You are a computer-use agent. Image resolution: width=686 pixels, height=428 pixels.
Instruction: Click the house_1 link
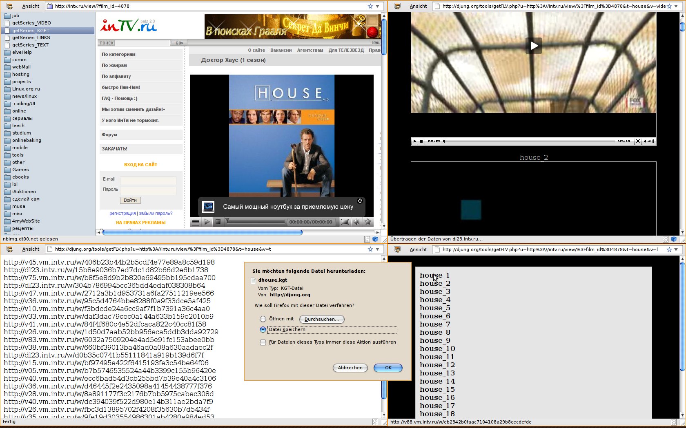click(434, 275)
